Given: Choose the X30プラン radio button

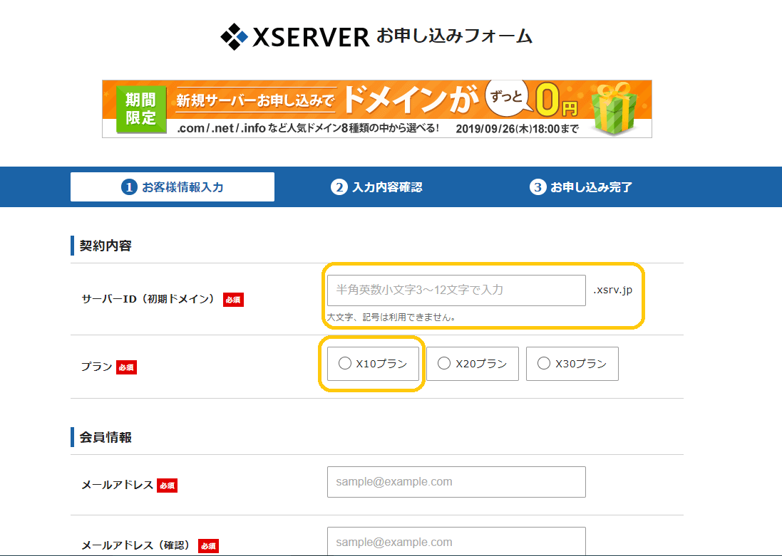Looking at the screenshot, I should (544, 363).
